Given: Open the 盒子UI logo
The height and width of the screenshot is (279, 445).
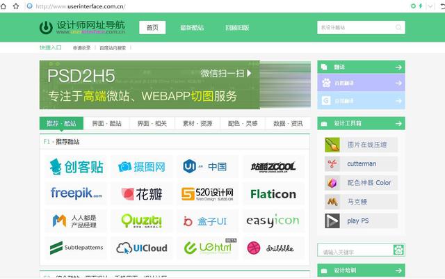Looking at the screenshot, I should pos(208,221).
